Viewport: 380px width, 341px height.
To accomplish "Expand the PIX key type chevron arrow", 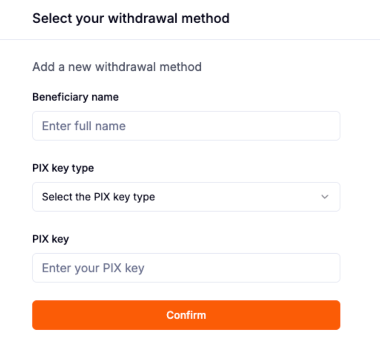I will (x=325, y=197).
